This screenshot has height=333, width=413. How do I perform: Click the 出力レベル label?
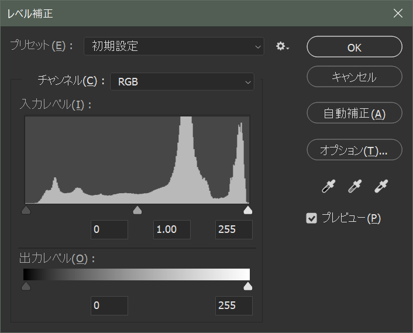click(x=57, y=258)
